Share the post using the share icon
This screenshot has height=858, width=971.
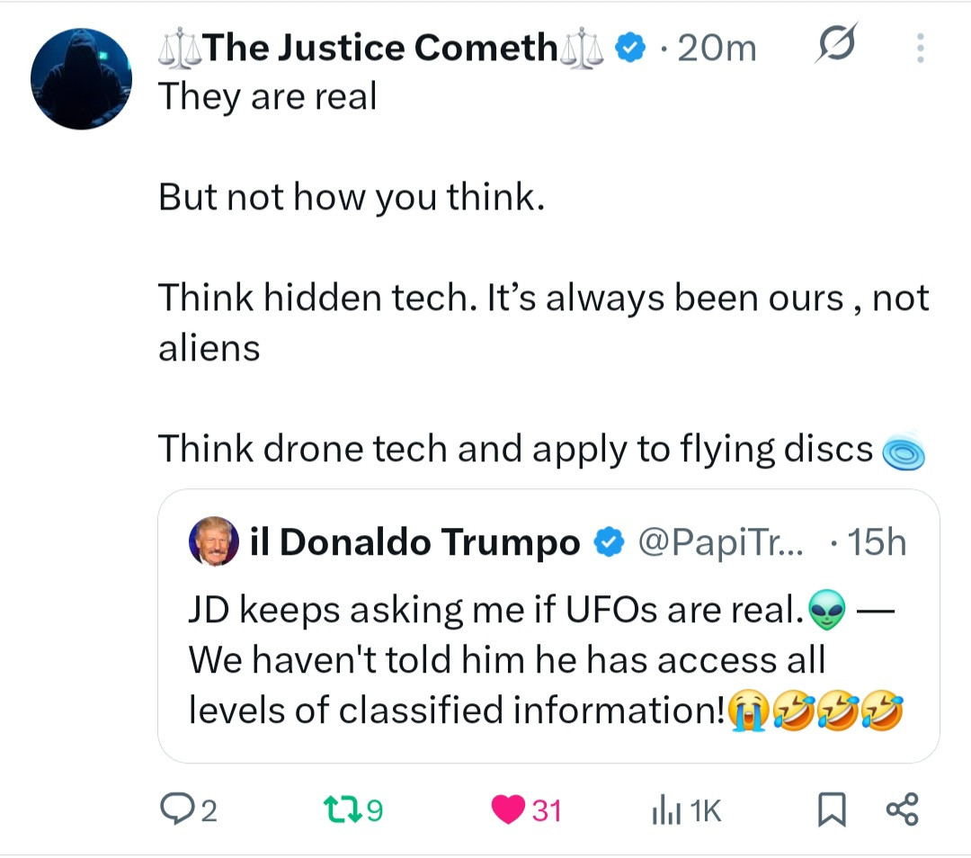pyautogui.click(x=902, y=809)
